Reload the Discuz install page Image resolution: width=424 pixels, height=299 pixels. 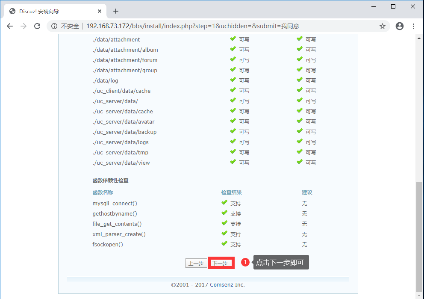coord(37,26)
